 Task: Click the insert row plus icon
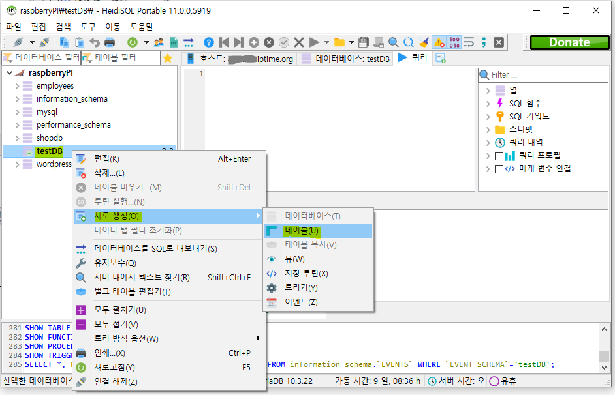pos(254,42)
